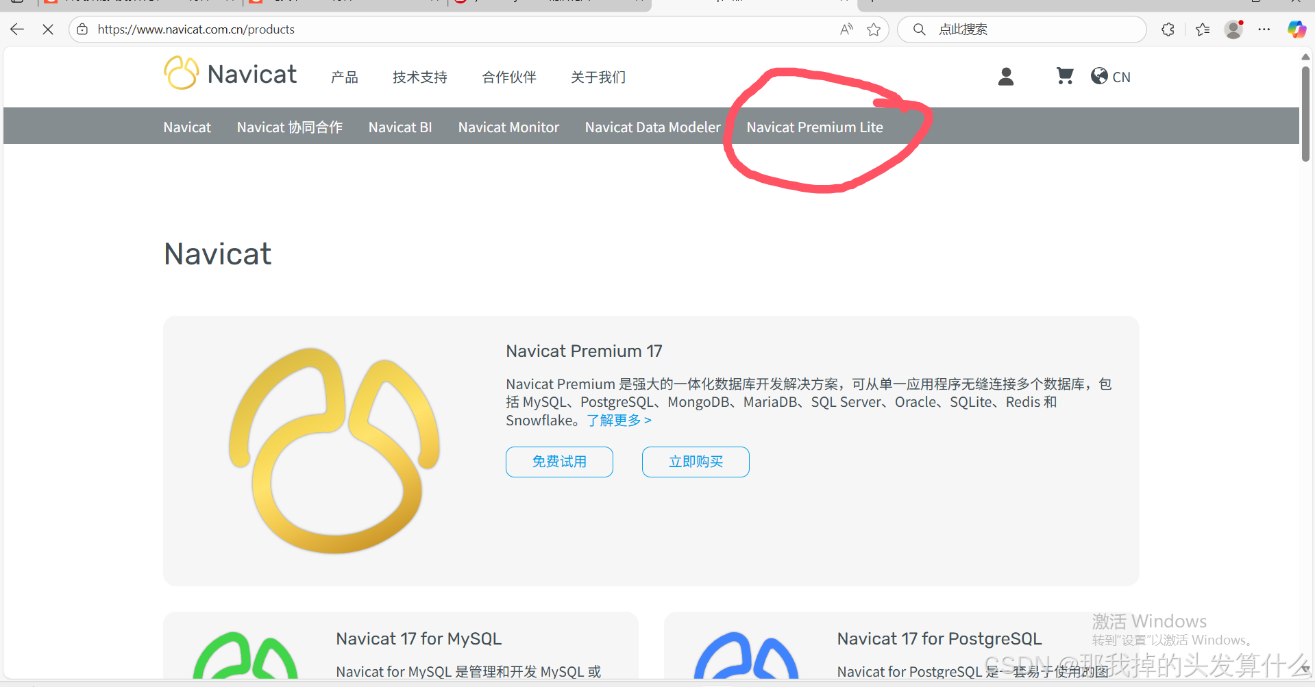
Task: Click the scrollbar up arrow
Action: 1305,57
